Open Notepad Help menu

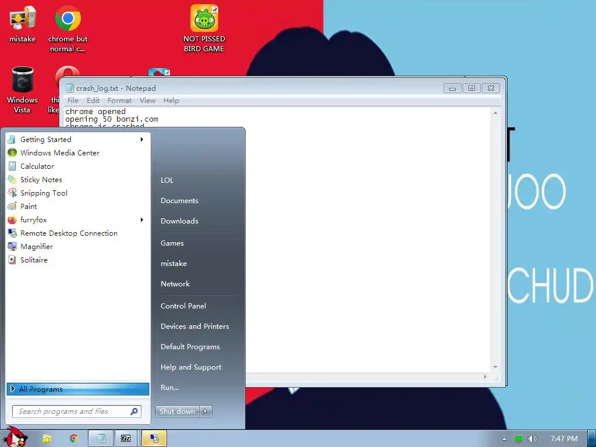pyautogui.click(x=171, y=101)
